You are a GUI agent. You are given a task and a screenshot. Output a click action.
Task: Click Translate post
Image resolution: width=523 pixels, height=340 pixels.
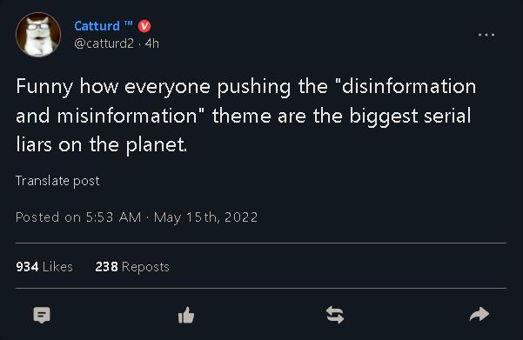57,181
